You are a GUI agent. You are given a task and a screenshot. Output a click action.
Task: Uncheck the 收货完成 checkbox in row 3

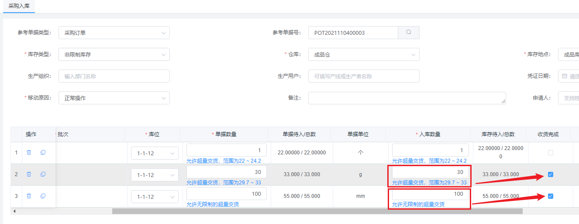point(550,196)
